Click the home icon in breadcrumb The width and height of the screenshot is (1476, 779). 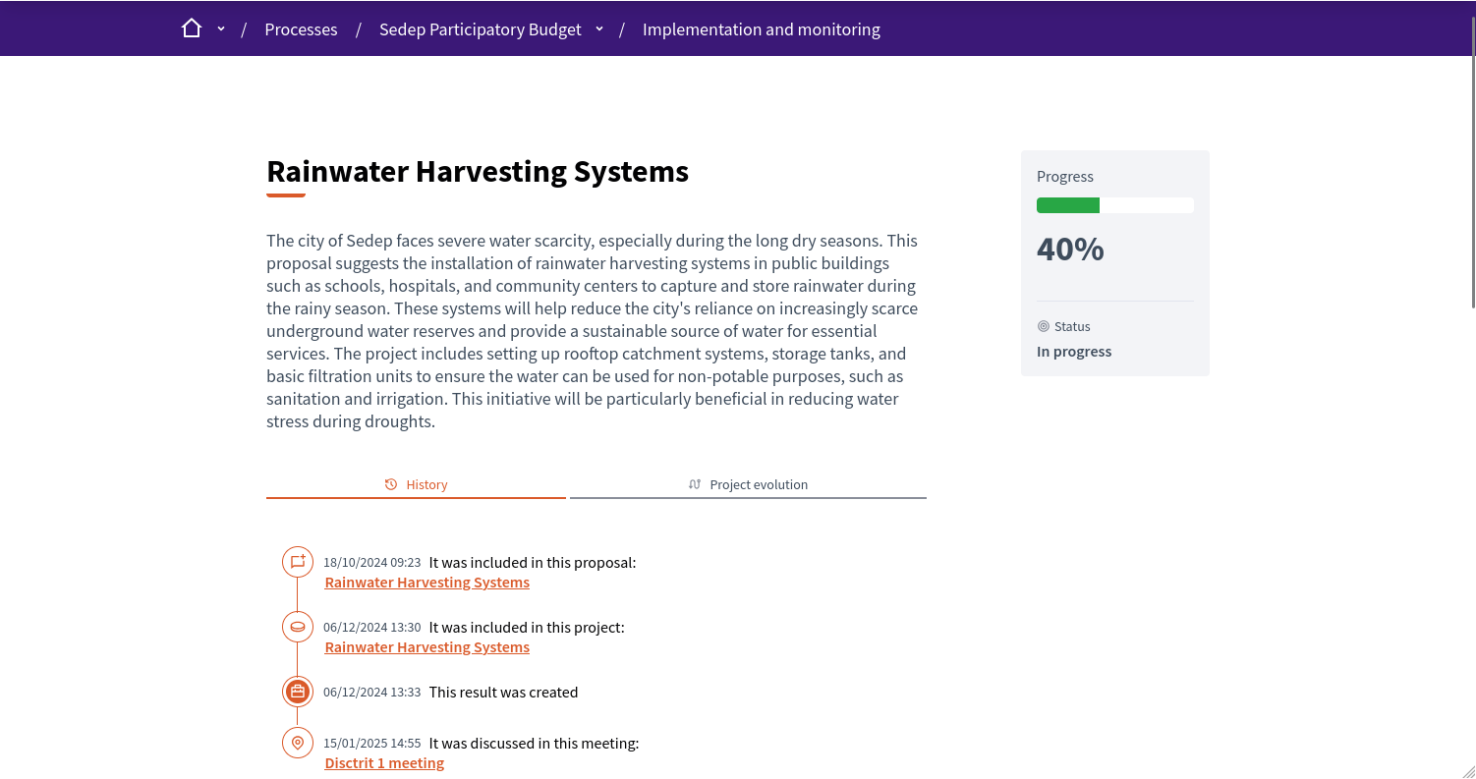(x=192, y=28)
